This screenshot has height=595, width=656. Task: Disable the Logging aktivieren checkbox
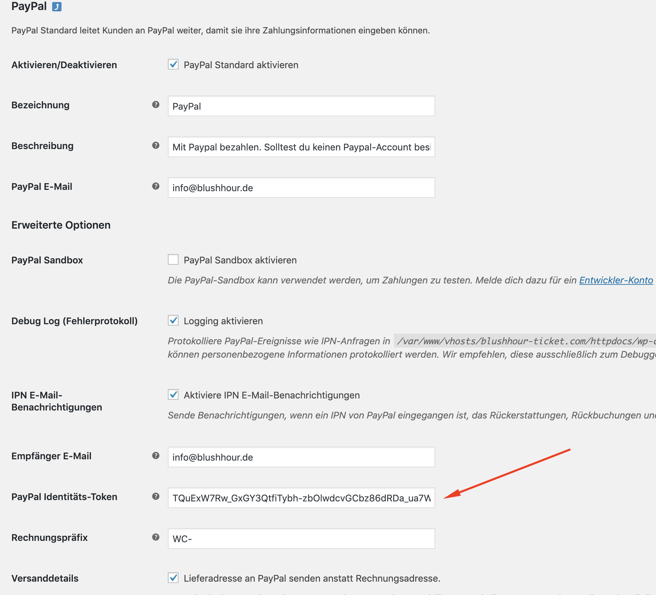(173, 321)
